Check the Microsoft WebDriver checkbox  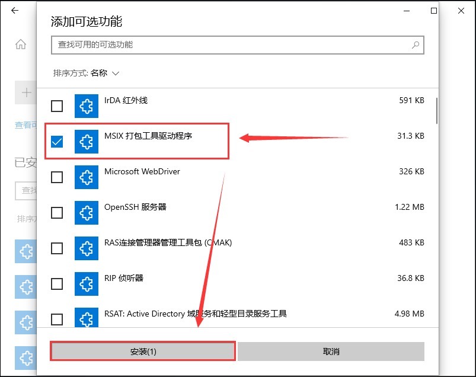[x=57, y=177]
